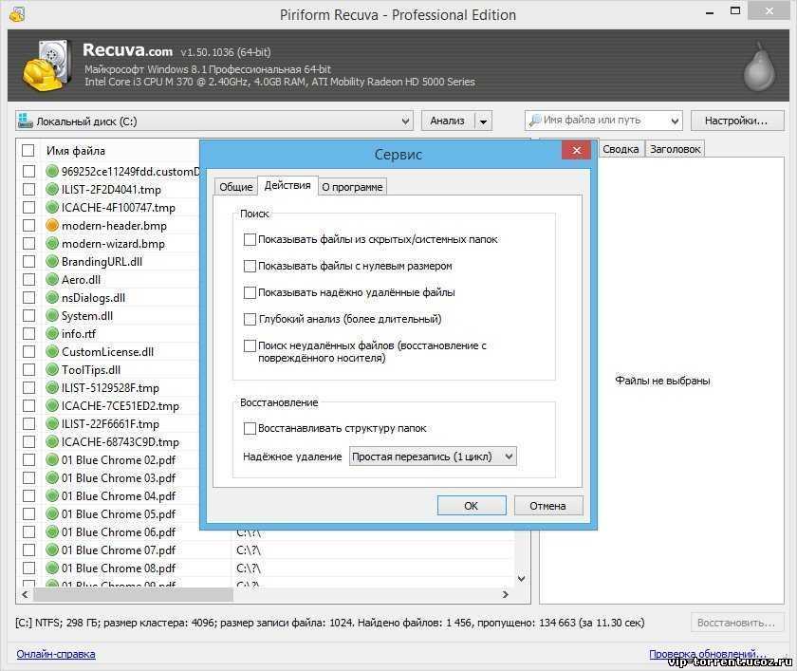This screenshot has width=797, height=671.
Task: Enable restoring folder structure checkbox
Action: (250, 429)
